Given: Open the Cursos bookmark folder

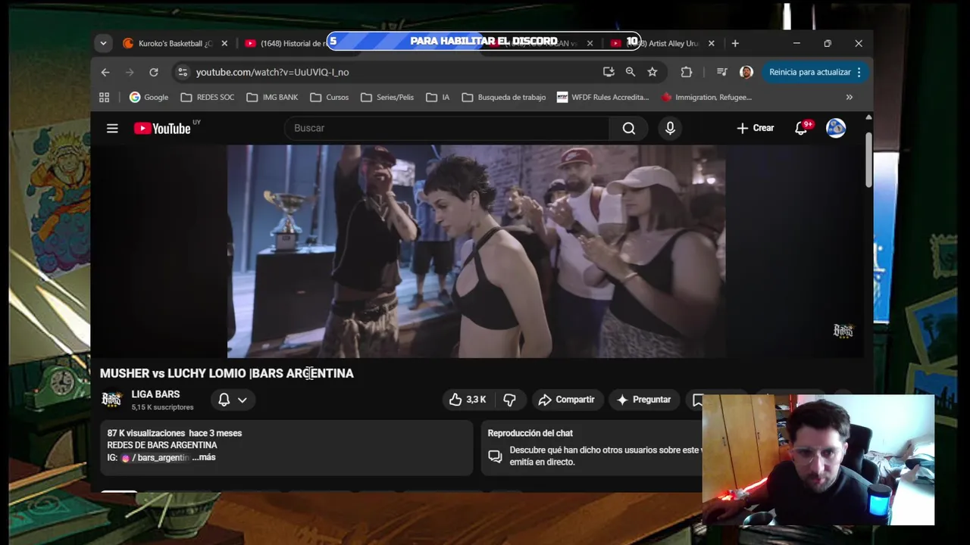Looking at the screenshot, I should (x=330, y=97).
